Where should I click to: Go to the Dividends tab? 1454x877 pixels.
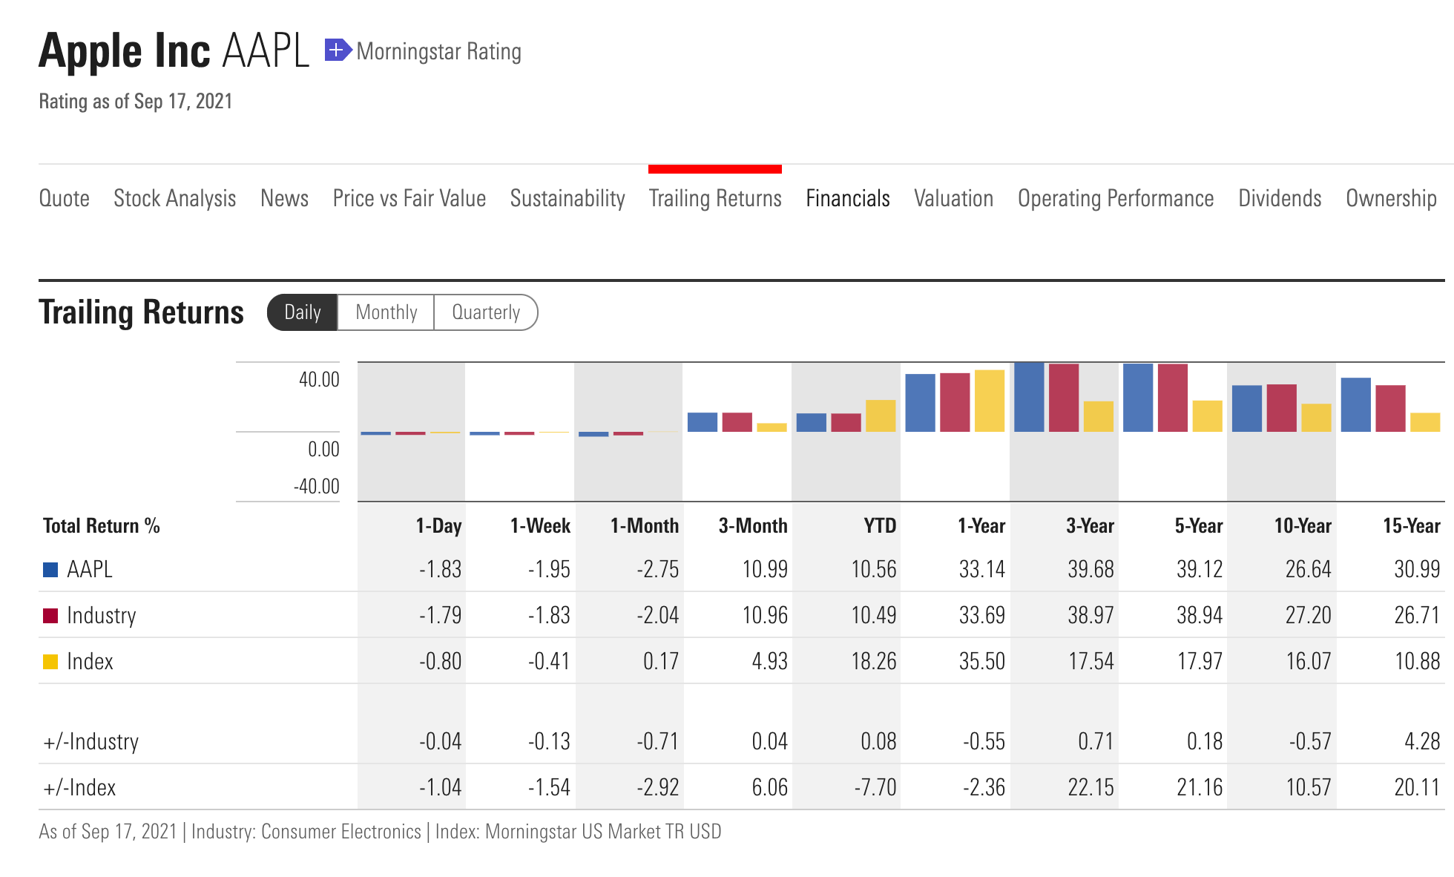[1280, 198]
